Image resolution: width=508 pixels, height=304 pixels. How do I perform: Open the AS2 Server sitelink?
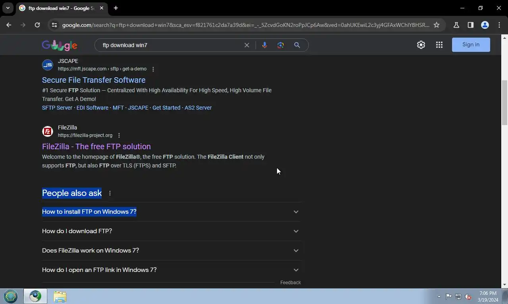(x=198, y=108)
